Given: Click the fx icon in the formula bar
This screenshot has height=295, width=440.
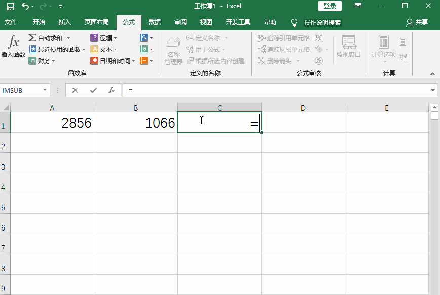Looking at the screenshot, I should point(111,91).
